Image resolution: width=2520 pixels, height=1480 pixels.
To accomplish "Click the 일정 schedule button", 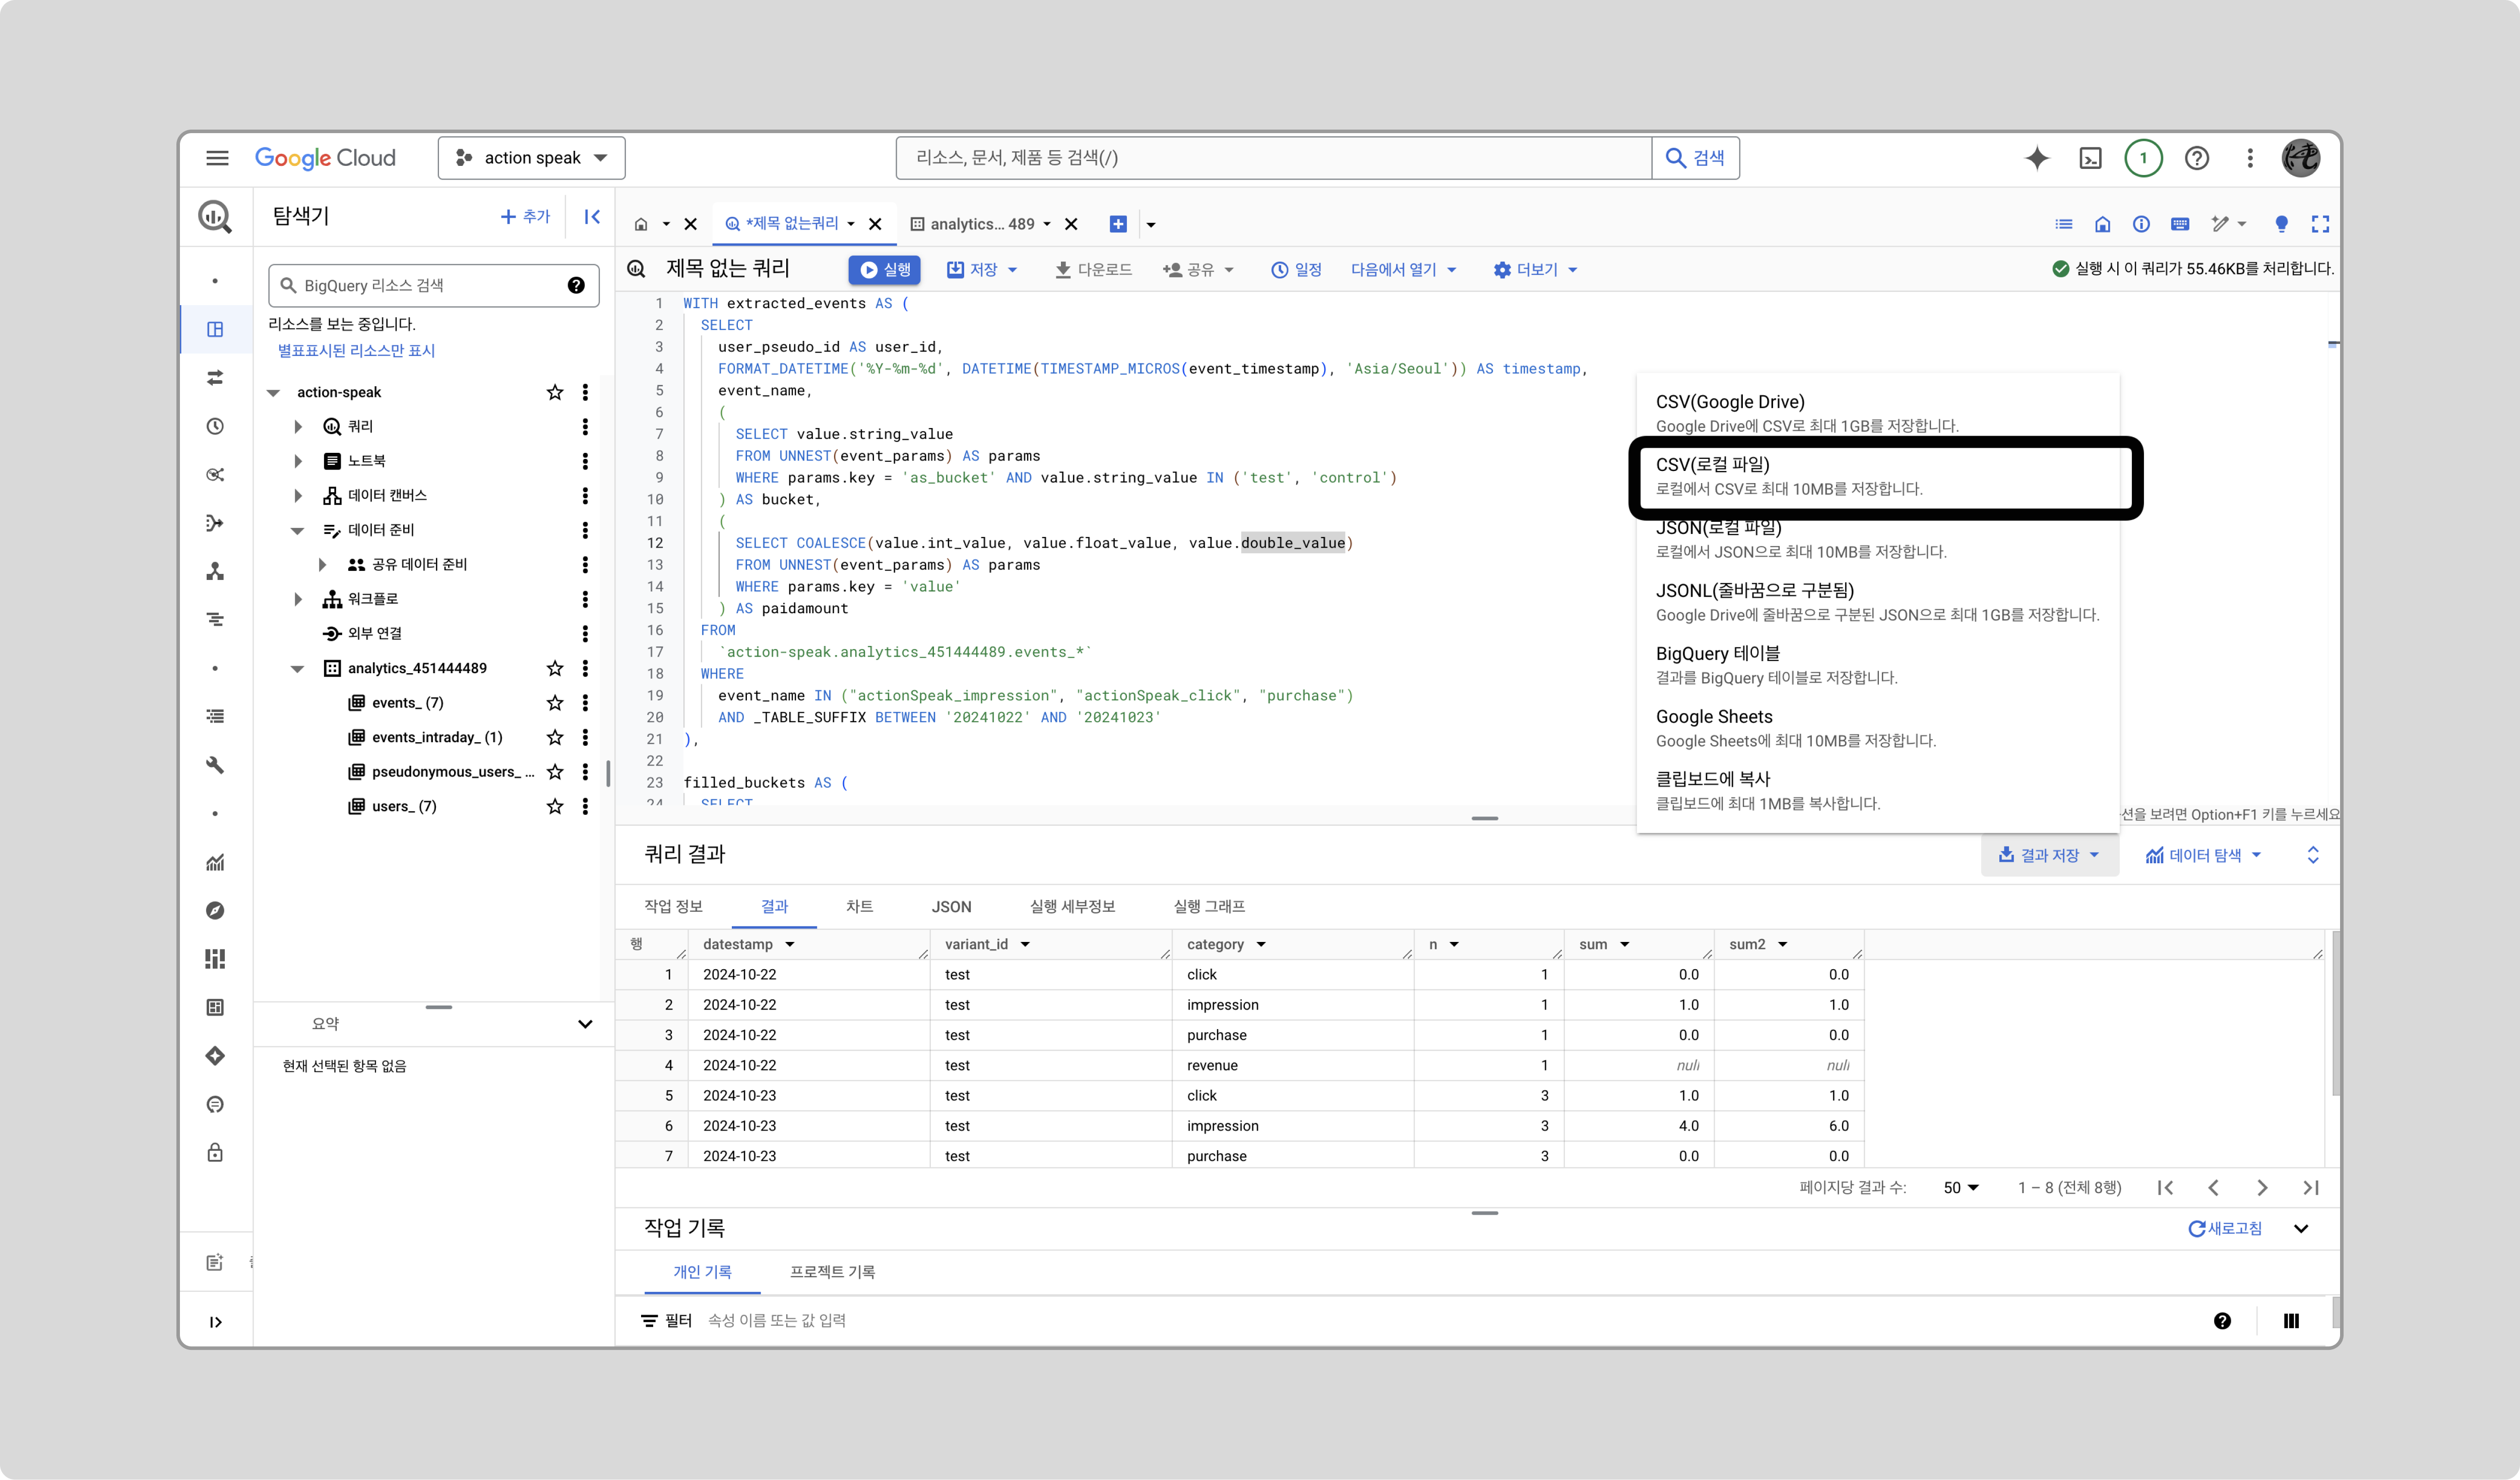I will (1296, 270).
